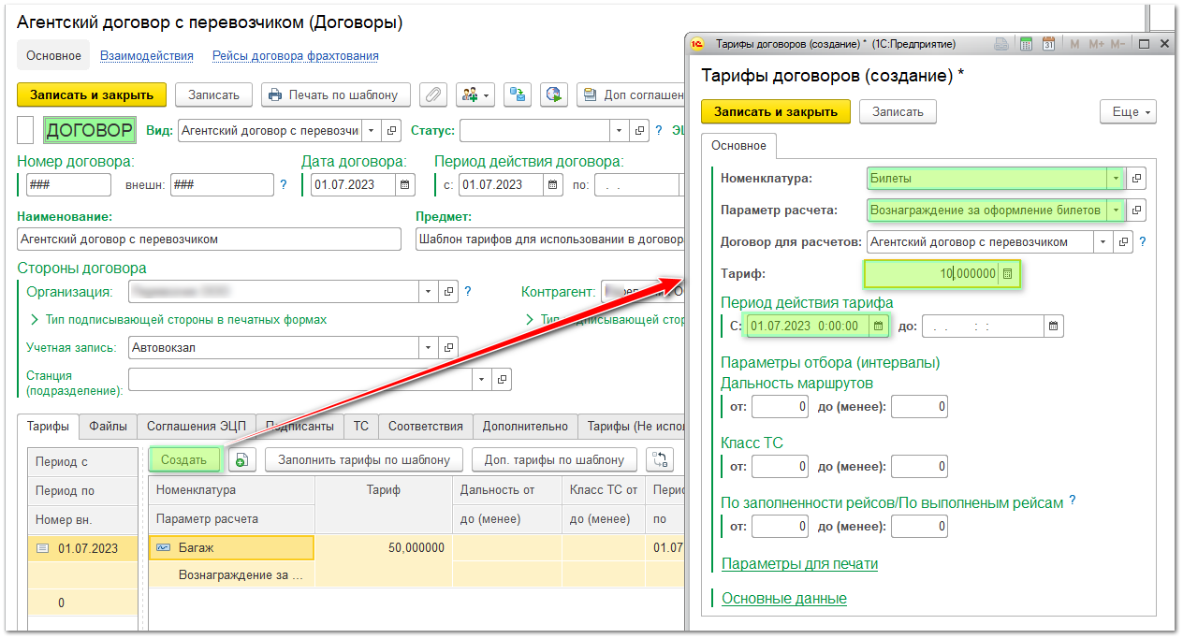Open the Соглашения ЭЦП tab

(x=196, y=426)
